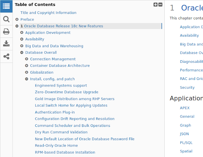Open Container Database Architecture entry

[60, 66]
